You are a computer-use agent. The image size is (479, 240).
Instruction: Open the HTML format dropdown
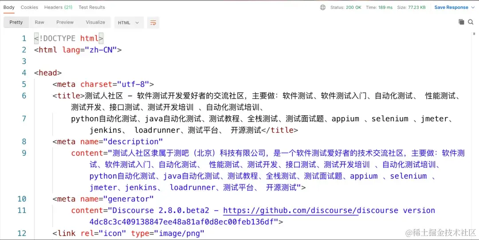point(129,23)
